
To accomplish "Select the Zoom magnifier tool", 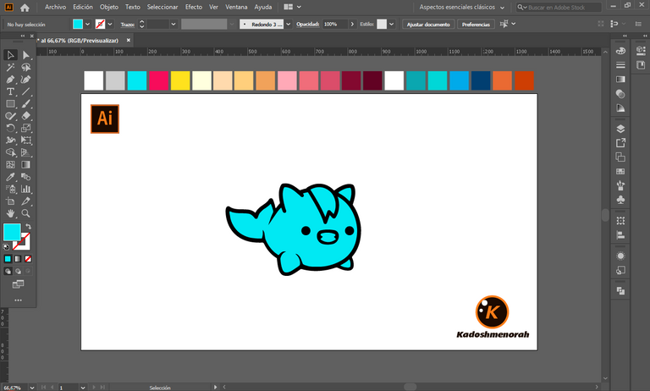I will click(x=25, y=213).
